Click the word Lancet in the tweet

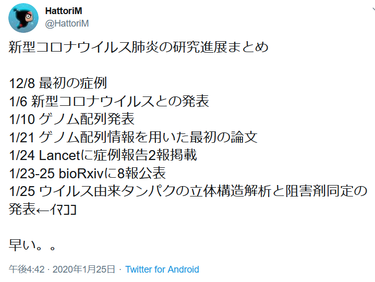click(x=59, y=155)
